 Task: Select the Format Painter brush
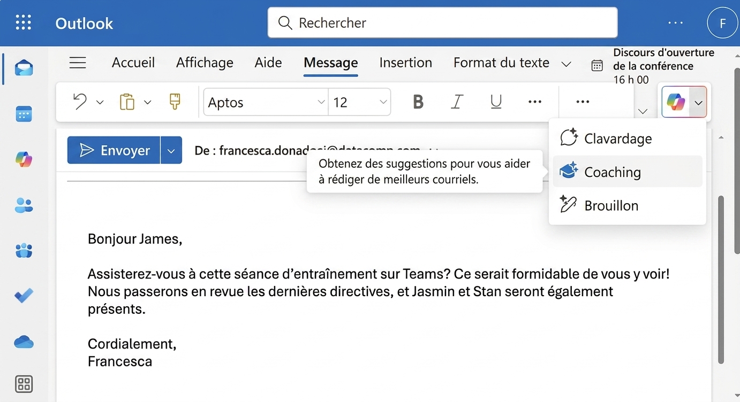[x=175, y=102]
